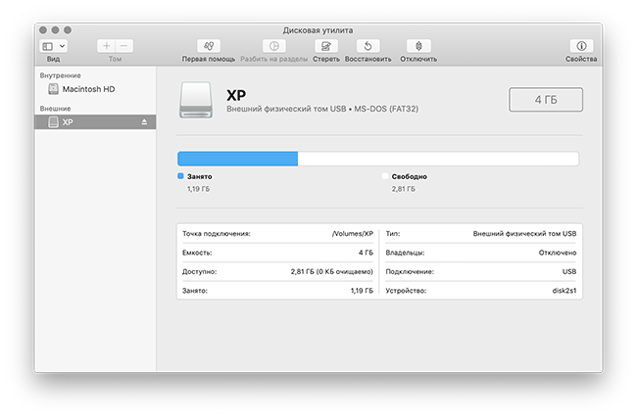The width and height of the screenshot is (637, 418).
Task: Add a volume with the plus button
Action: click(x=106, y=46)
